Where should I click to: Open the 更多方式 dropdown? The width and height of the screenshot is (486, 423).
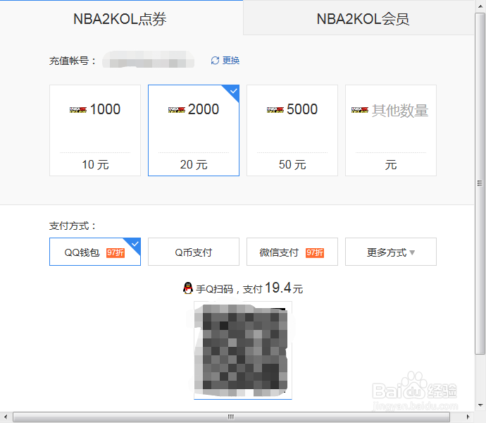(x=391, y=252)
